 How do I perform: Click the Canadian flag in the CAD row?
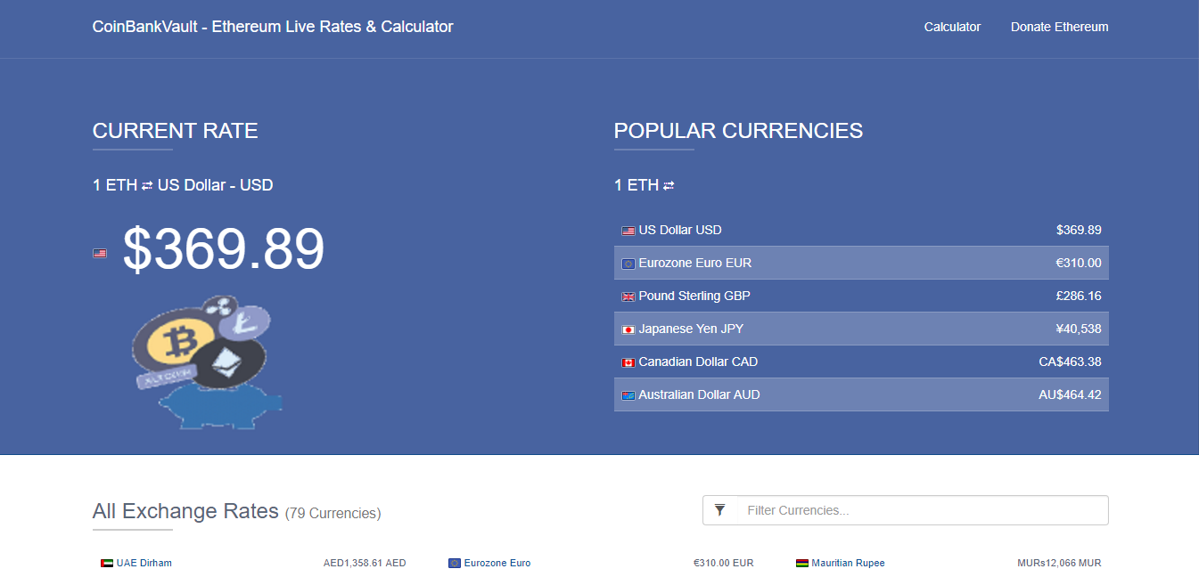pos(628,362)
